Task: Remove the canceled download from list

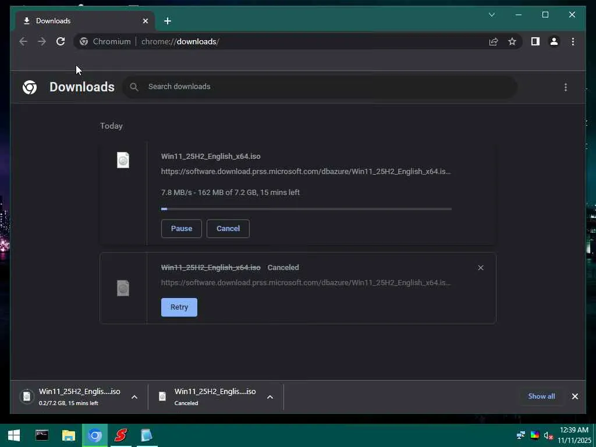Action: coord(480,268)
